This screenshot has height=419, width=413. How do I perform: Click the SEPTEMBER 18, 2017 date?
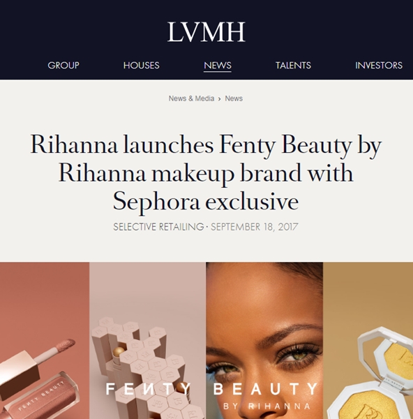(x=255, y=227)
